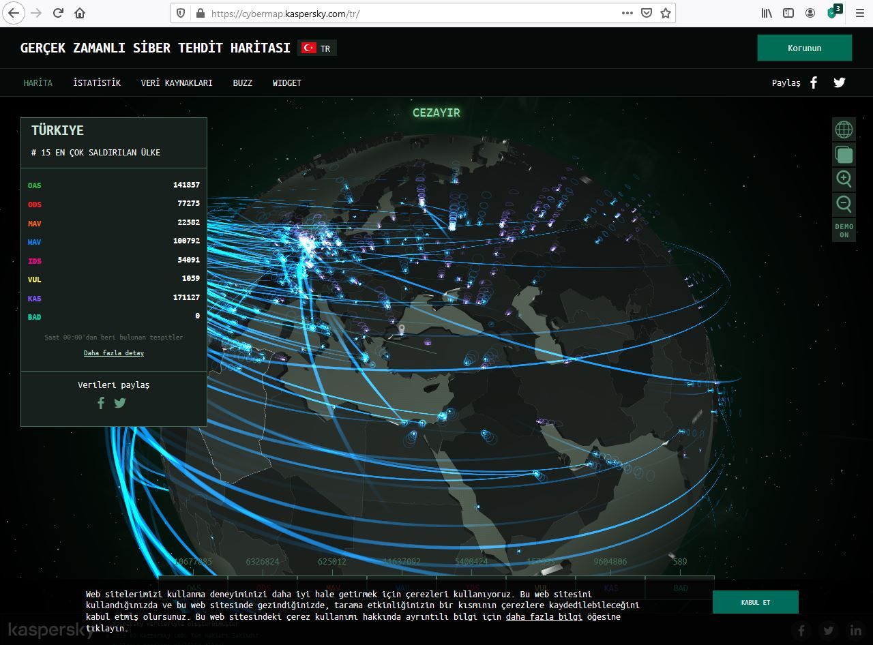
Task: View site security lock information
Action: pyautogui.click(x=200, y=13)
